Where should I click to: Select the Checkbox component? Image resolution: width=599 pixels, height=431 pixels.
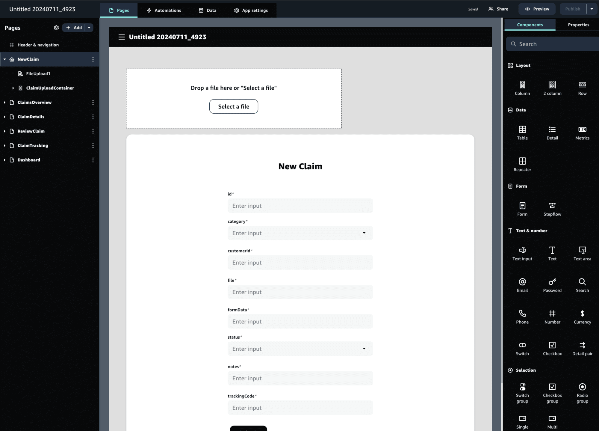click(x=552, y=349)
